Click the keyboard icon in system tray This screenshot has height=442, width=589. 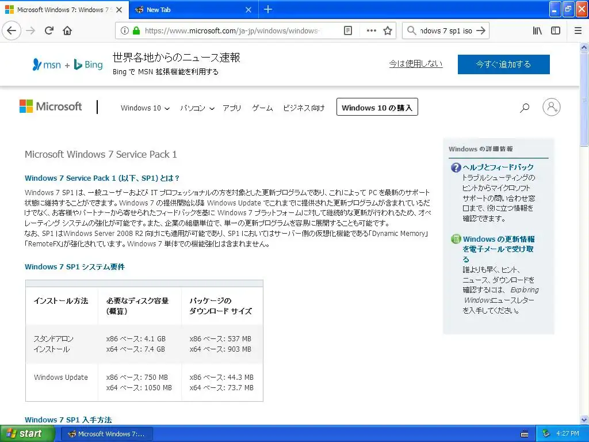[525, 434]
